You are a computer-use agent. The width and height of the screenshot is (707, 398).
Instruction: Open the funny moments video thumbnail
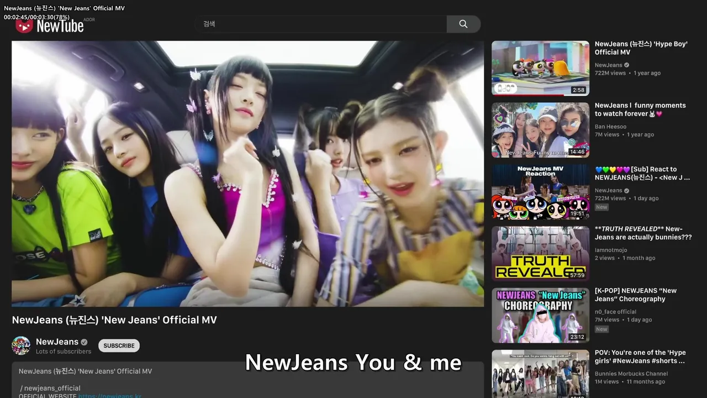[540, 130]
